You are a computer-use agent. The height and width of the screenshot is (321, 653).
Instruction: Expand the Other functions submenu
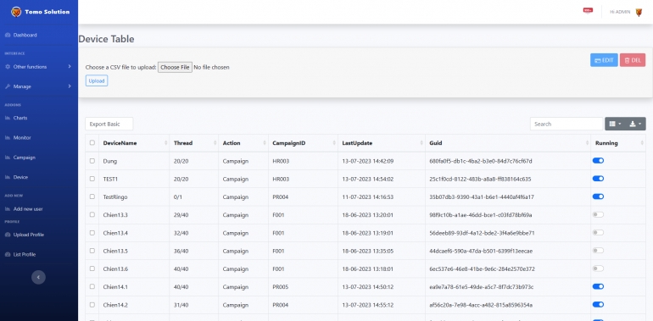point(38,67)
